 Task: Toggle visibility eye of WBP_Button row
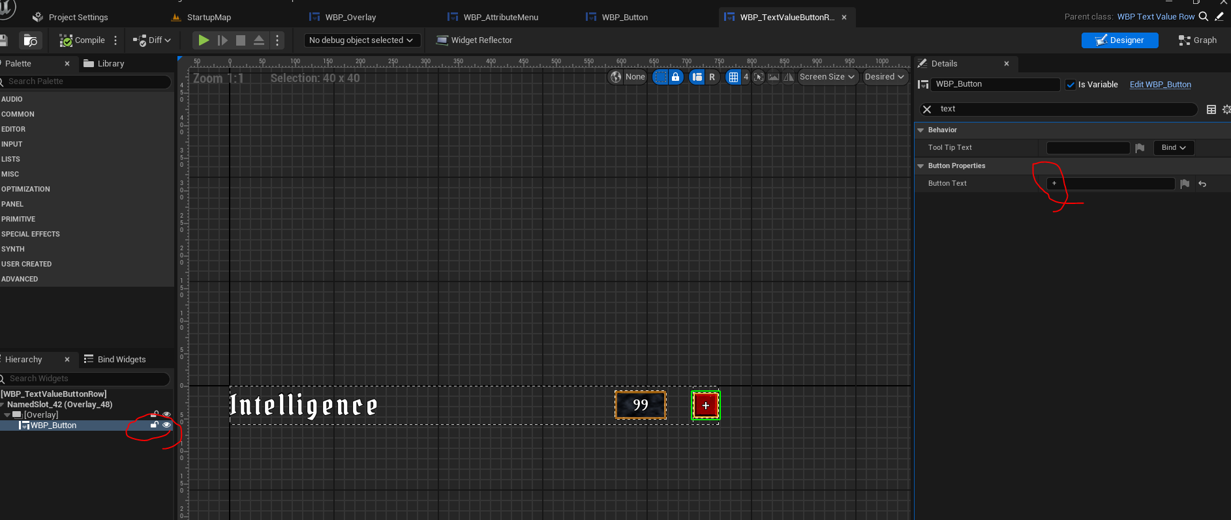point(167,425)
